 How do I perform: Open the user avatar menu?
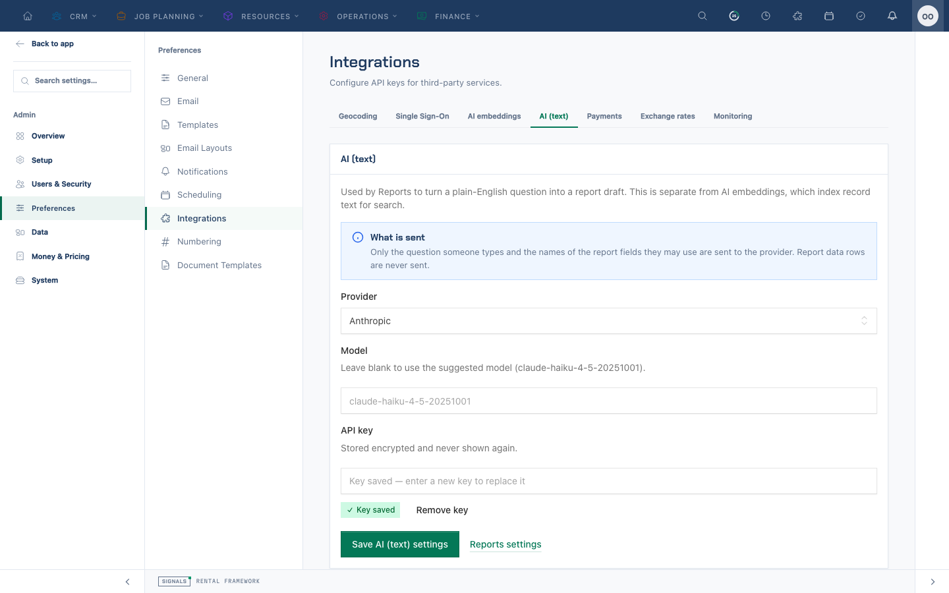pyautogui.click(x=928, y=16)
